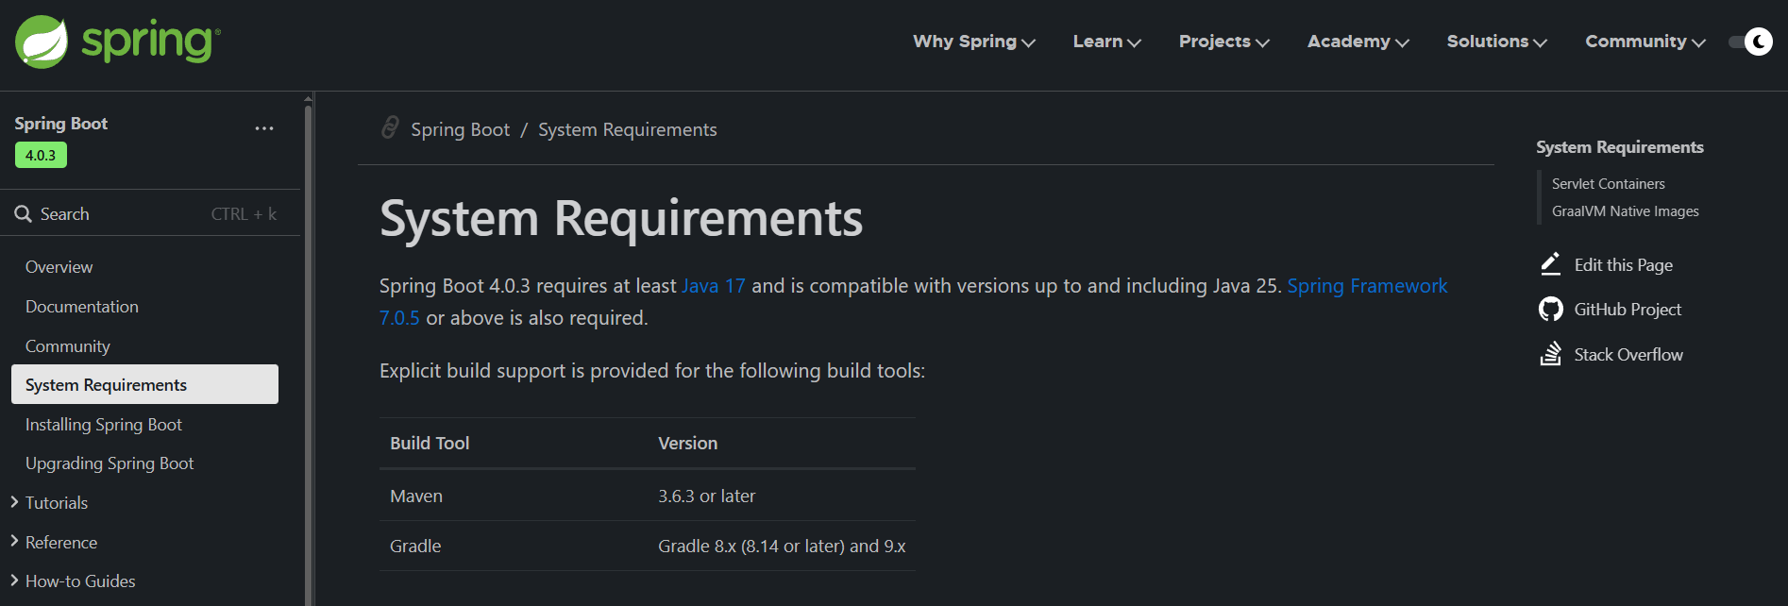Toggle the dark mode switch
Image resolution: width=1788 pixels, height=606 pixels.
click(1750, 42)
